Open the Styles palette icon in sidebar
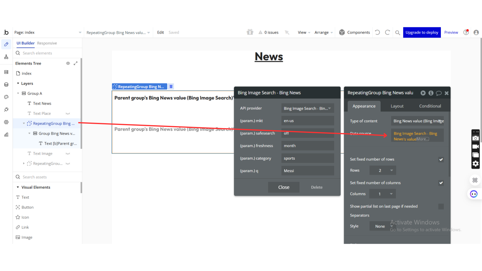 (6, 97)
